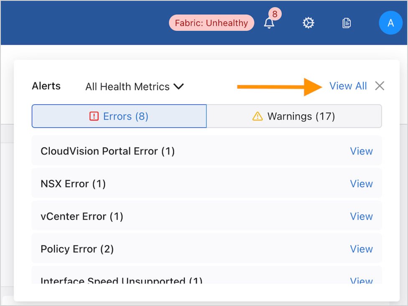Screen dimensions: 408x306
Task: Click the yellow warning triangle icon
Action: pos(258,116)
